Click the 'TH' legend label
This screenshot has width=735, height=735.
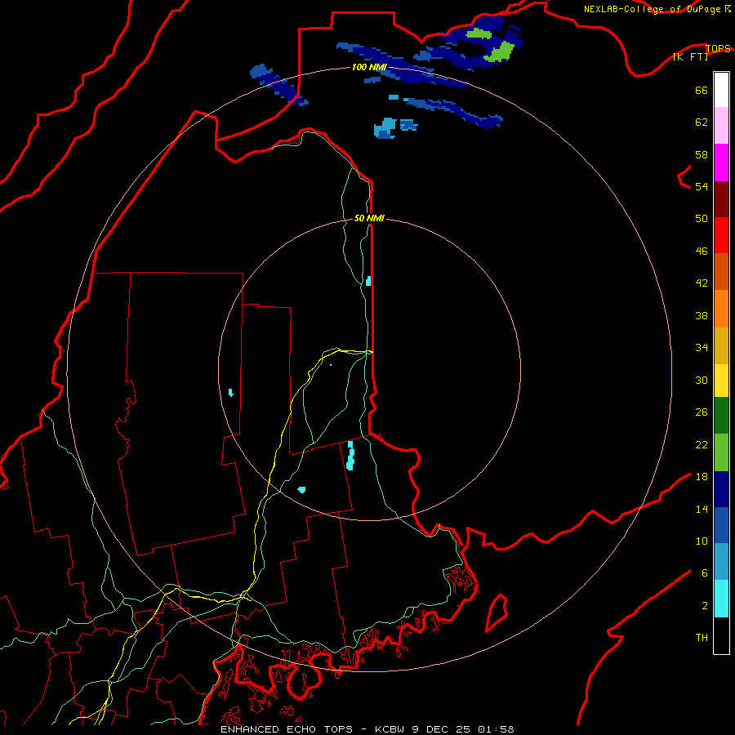[702, 638]
